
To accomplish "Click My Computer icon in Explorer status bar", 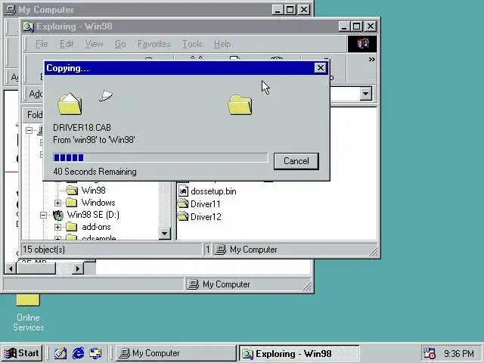I will [220, 250].
